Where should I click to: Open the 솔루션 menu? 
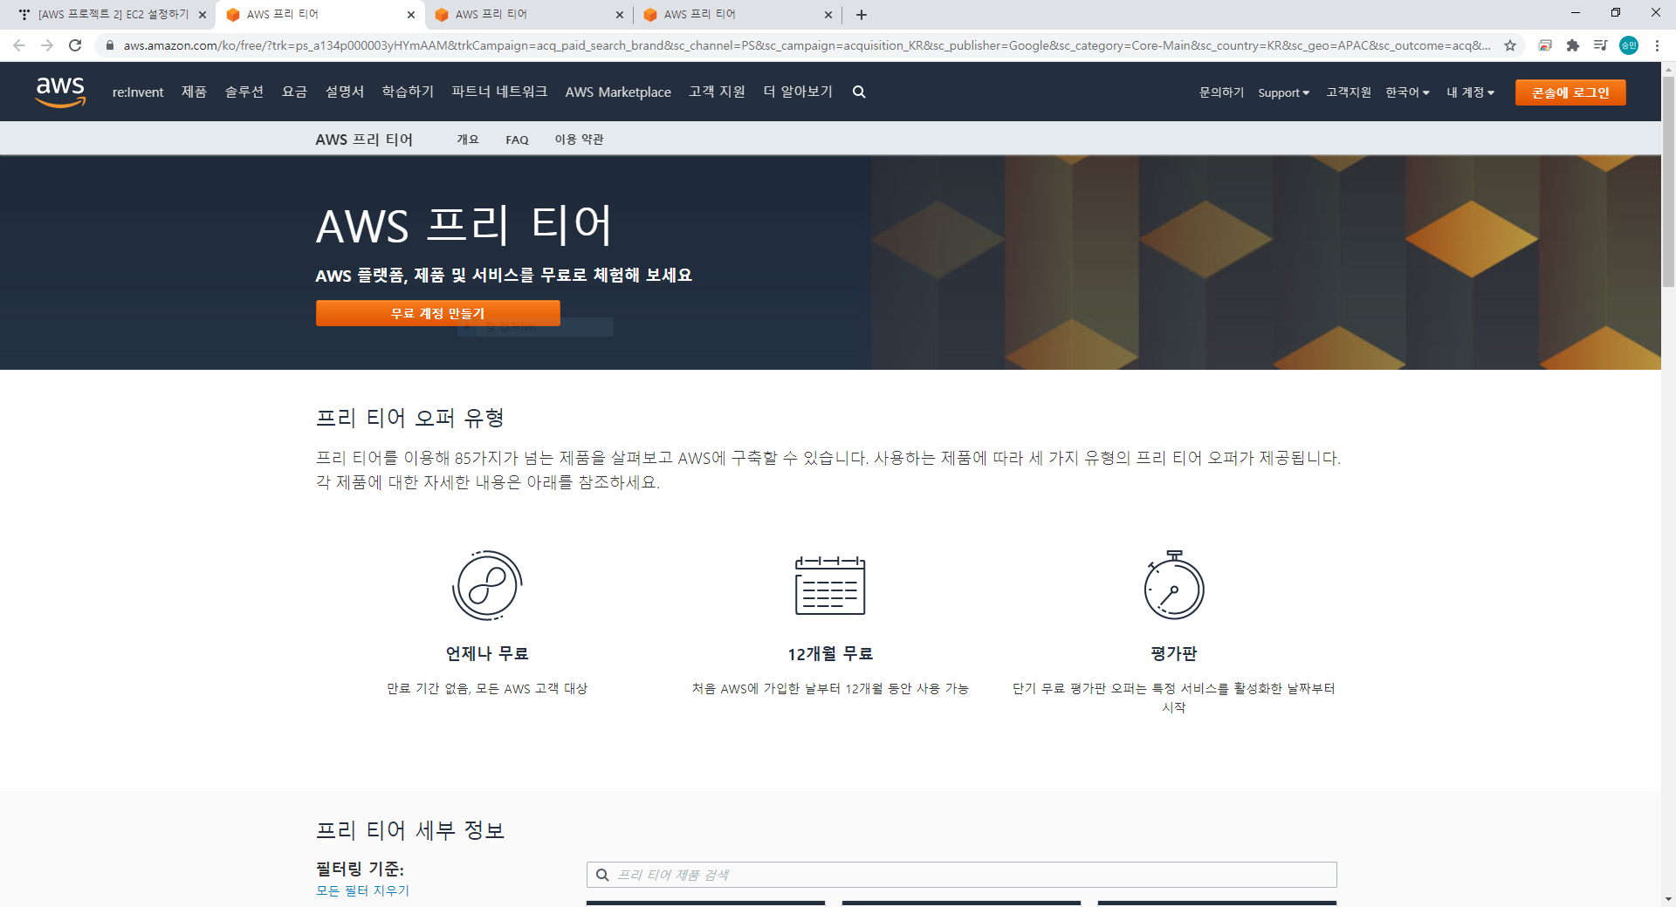(244, 92)
